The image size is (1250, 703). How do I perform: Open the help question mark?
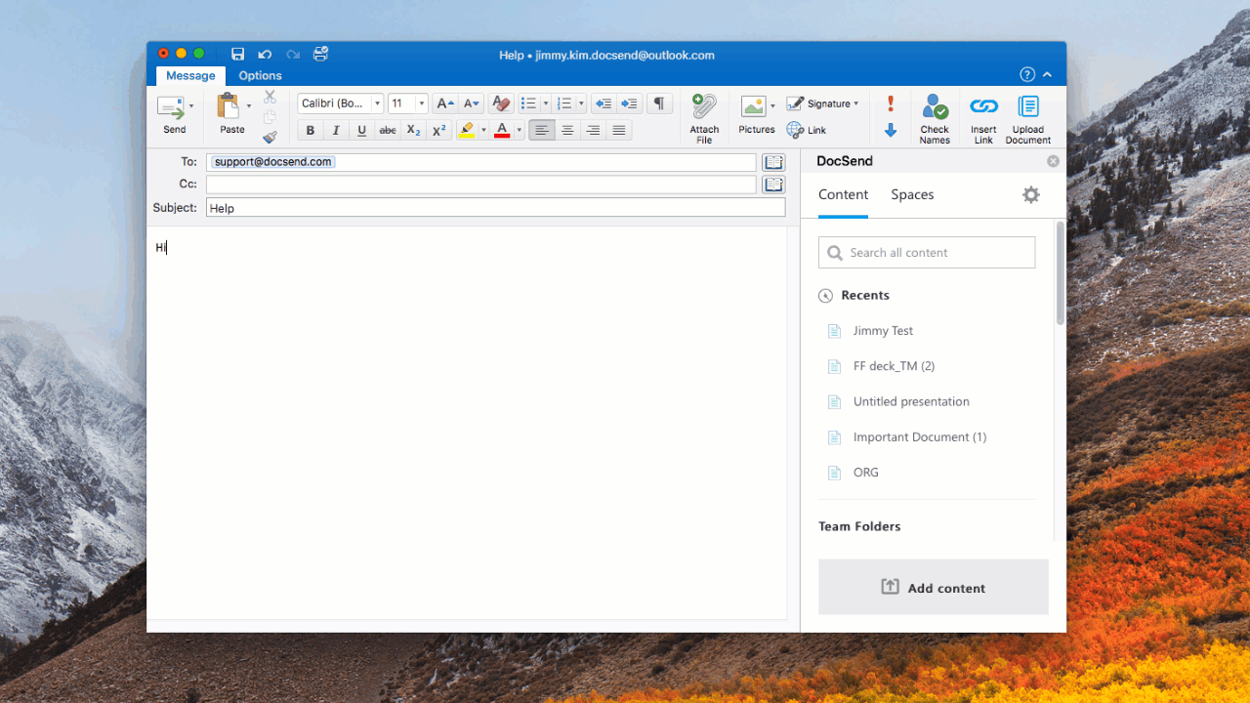[x=1026, y=75]
